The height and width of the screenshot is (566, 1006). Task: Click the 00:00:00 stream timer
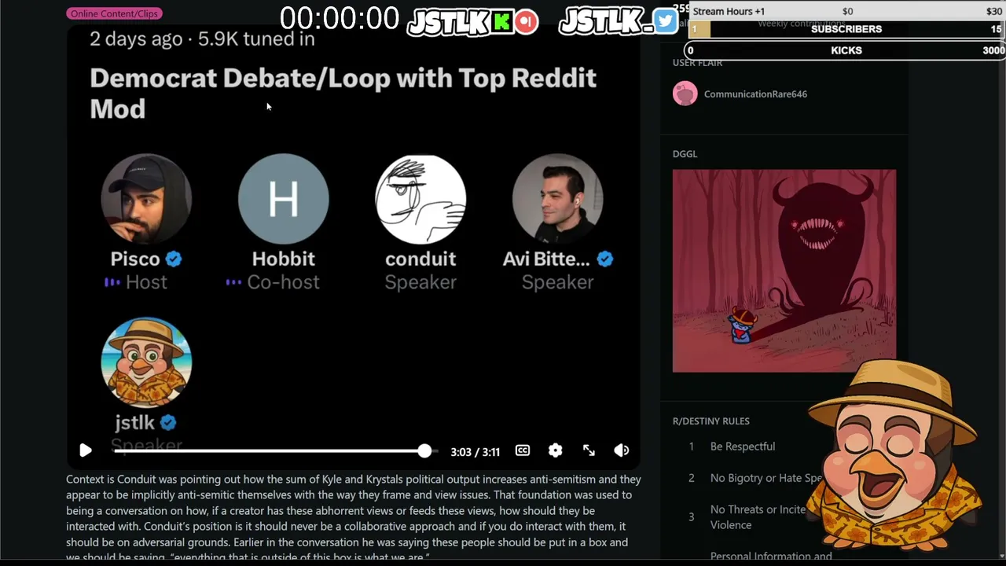coord(340,19)
